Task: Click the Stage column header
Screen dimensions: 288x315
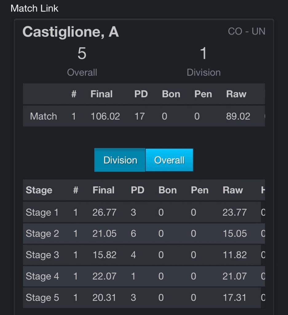Action: (39, 190)
